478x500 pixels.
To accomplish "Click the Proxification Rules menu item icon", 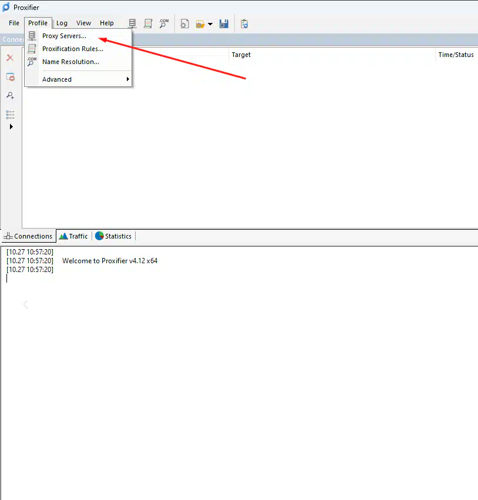I will click(x=32, y=49).
